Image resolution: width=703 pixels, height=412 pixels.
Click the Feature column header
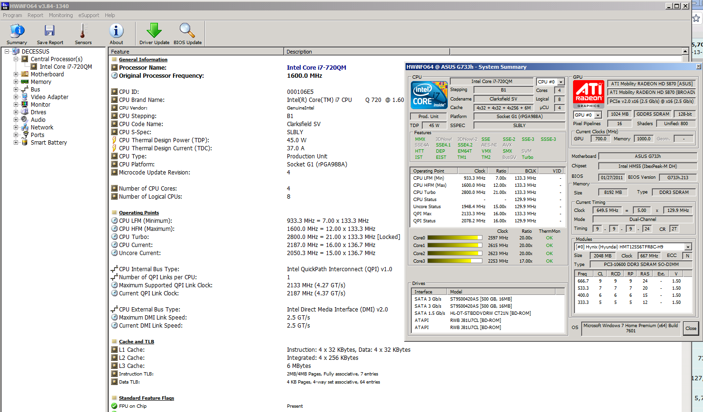pos(196,52)
